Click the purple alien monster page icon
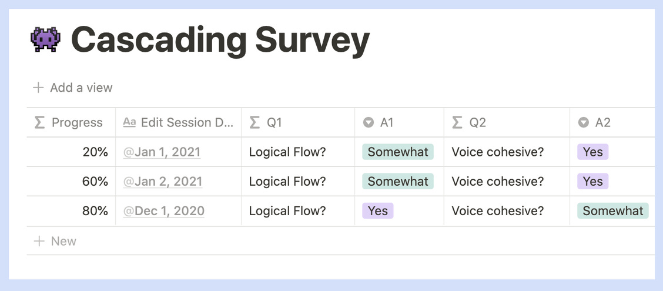663x291 pixels. pyautogui.click(x=46, y=39)
